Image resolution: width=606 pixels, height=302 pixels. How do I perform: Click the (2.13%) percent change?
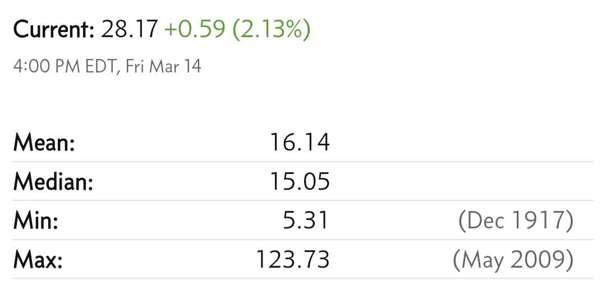[x=272, y=30]
